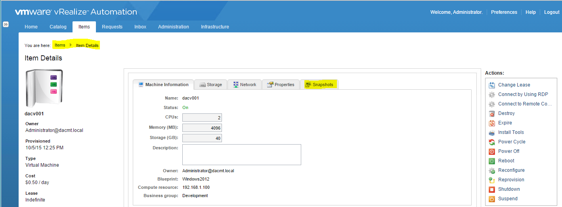
Task: Click the Blueprint value Windows2012
Action: pos(195,179)
